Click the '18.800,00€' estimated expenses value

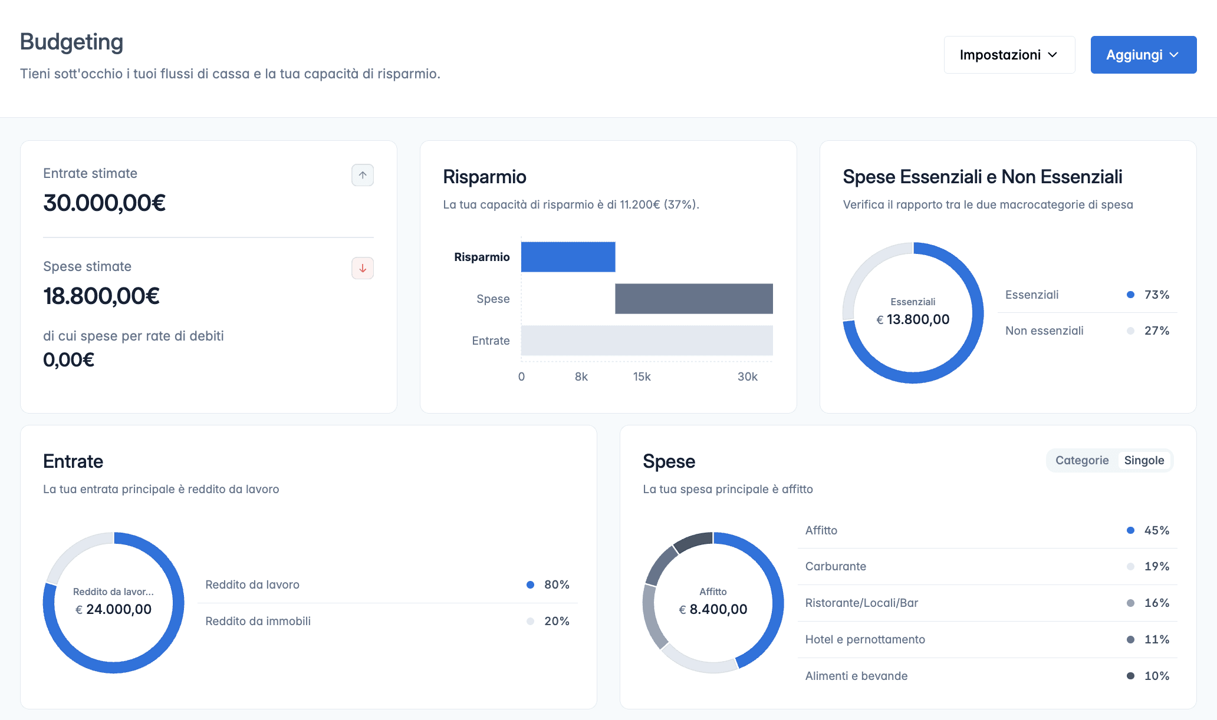(101, 296)
